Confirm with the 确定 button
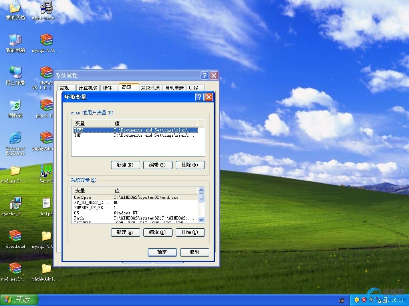 [162, 252]
